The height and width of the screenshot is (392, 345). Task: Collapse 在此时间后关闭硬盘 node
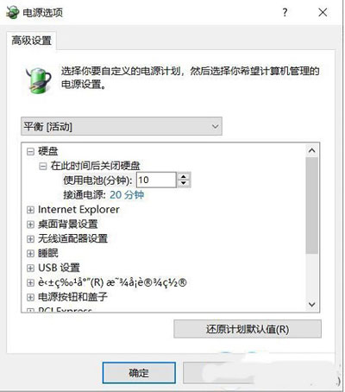tap(42, 166)
